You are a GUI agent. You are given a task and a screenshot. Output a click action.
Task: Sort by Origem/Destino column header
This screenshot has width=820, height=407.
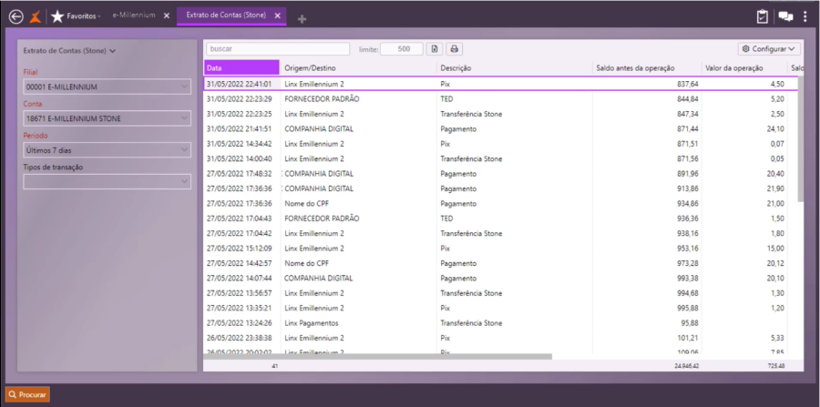click(x=359, y=68)
